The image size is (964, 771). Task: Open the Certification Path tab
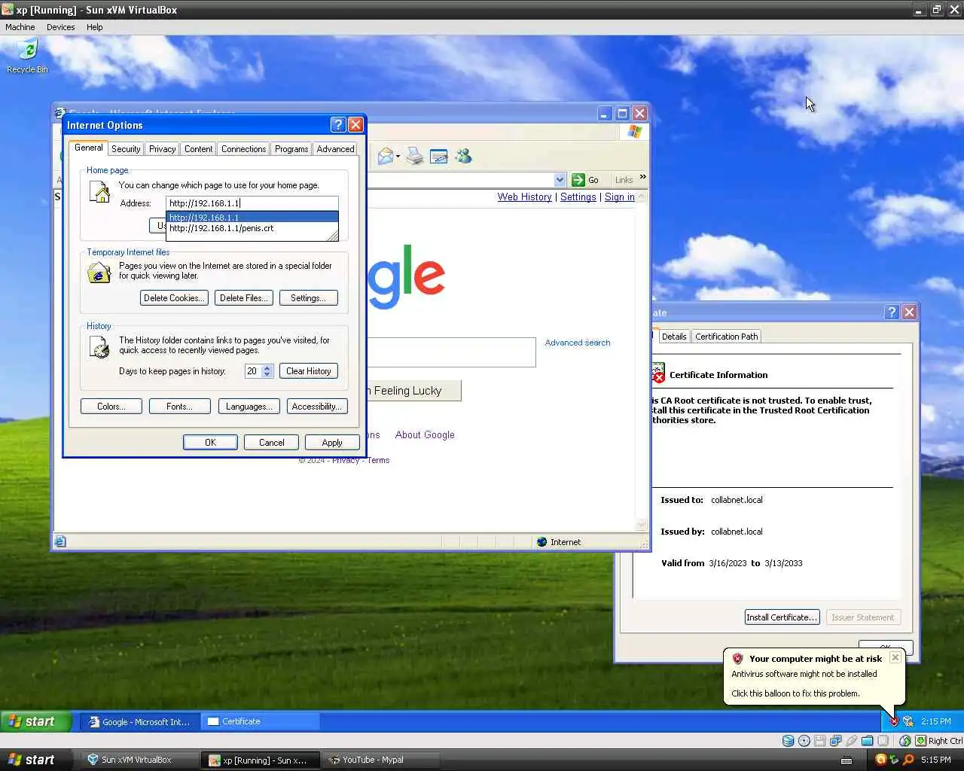727,337
